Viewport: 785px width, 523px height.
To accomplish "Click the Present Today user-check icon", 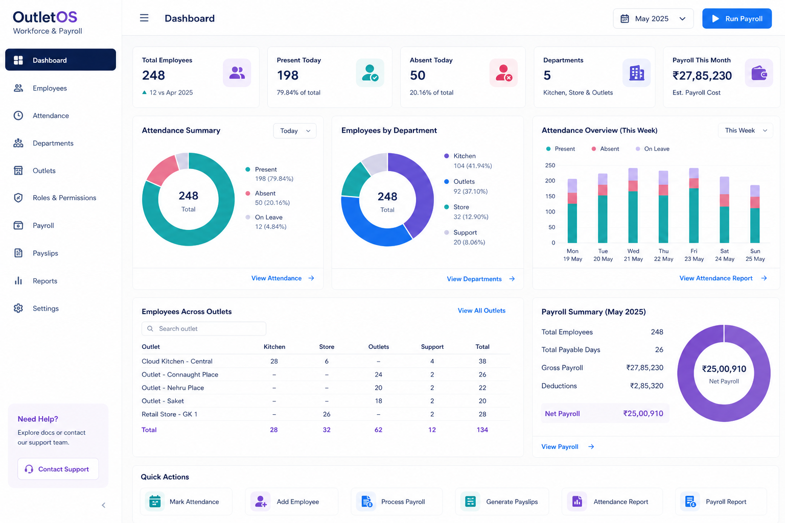I will click(370, 73).
